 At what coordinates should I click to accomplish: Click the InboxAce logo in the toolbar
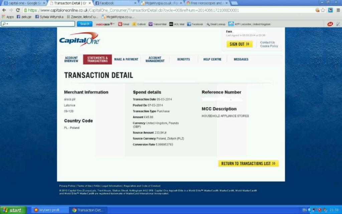pyautogui.click(x=105, y=24)
